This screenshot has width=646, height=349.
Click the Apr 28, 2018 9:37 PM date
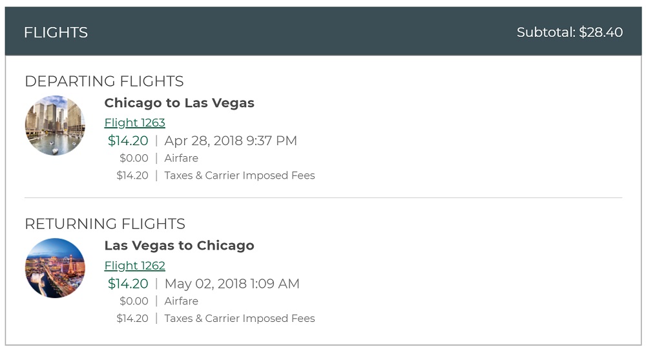231,141
